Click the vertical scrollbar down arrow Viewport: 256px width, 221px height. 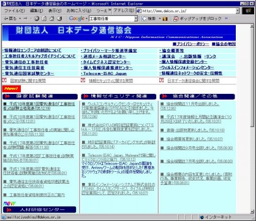(252, 211)
